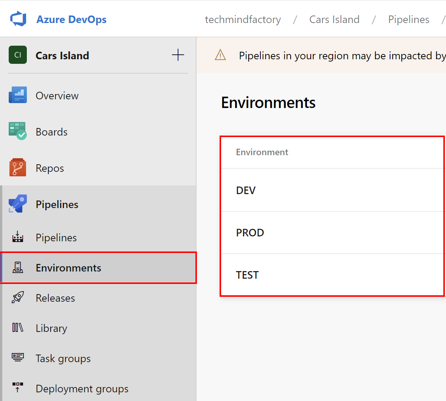446x401 pixels.
Task: Click the pipelines region impact banner message
Action: click(342, 56)
